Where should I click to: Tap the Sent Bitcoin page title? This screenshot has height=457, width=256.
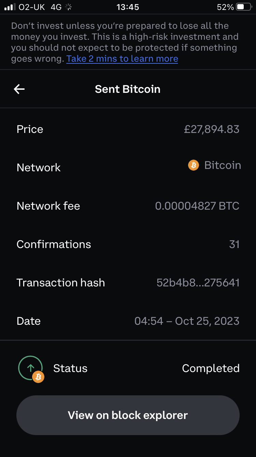tap(128, 89)
